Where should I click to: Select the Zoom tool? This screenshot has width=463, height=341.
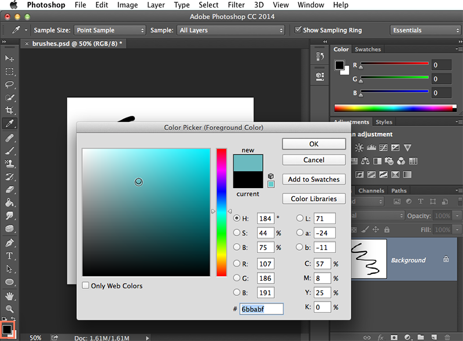click(x=9, y=309)
